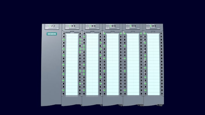
Task: Click the green RUN LED on the TM Count header
Action: (151, 26)
